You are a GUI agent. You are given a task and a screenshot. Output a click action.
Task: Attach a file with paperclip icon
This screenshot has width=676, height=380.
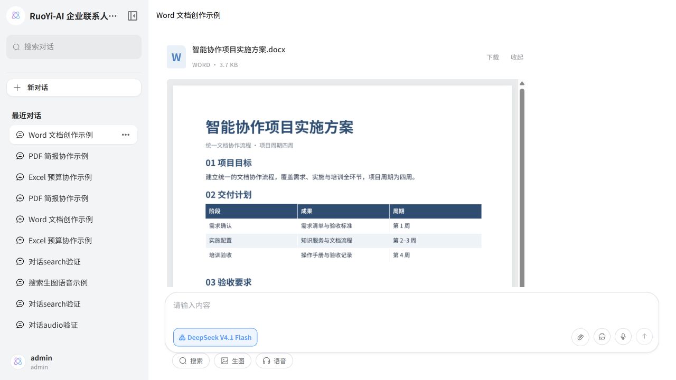(580, 337)
